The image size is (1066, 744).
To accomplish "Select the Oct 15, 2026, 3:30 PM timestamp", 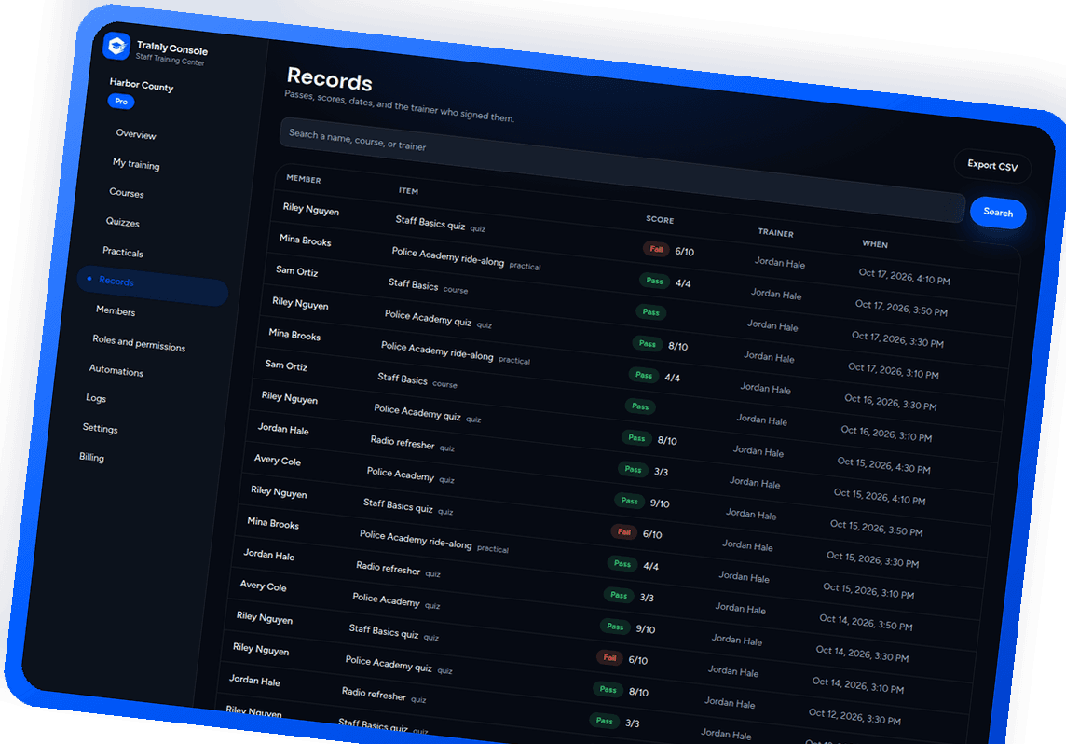I will point(873,559).
